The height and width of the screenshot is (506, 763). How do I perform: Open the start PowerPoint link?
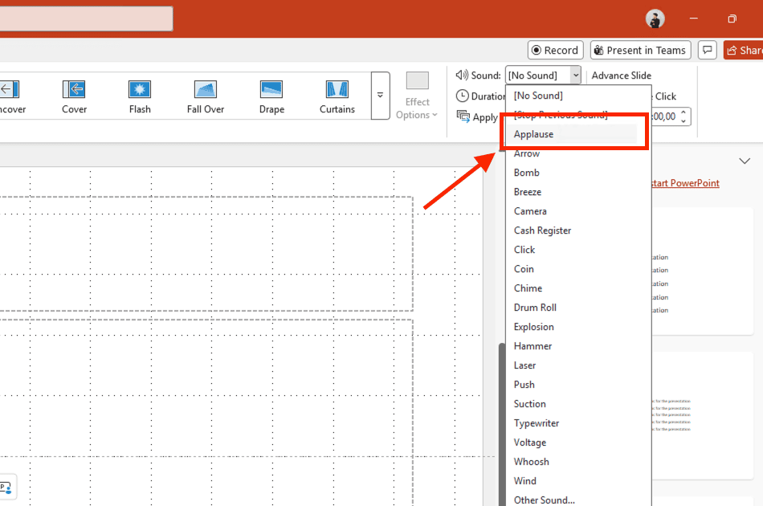pyautogui.click(x=685, y=183)
